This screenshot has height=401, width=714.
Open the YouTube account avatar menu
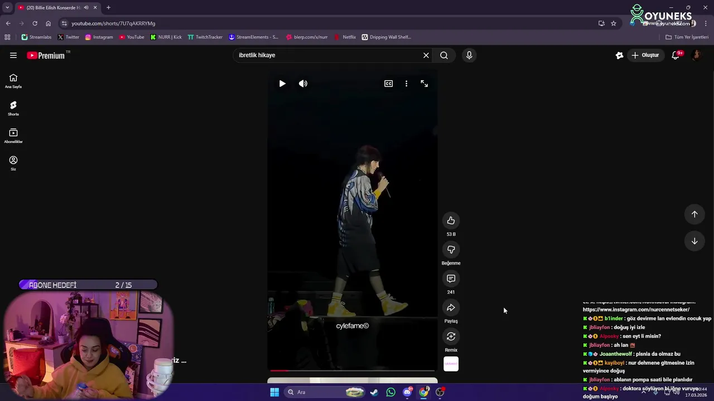[696, 55]
